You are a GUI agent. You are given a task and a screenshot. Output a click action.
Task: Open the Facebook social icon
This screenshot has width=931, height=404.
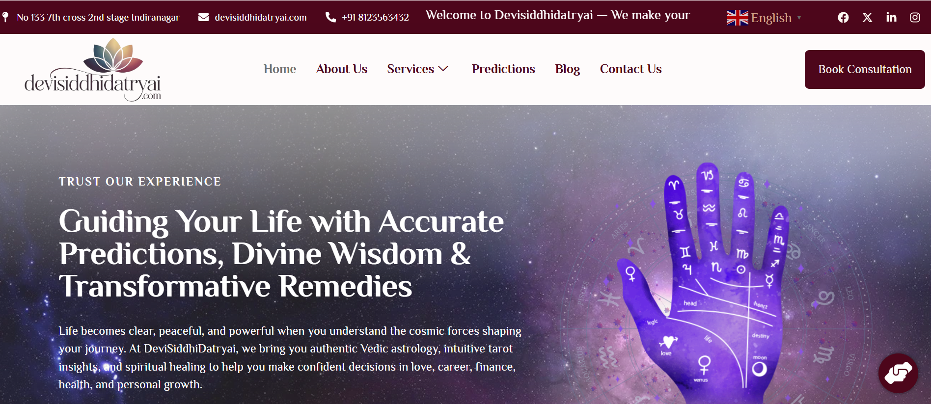click(x=843, y=18)
